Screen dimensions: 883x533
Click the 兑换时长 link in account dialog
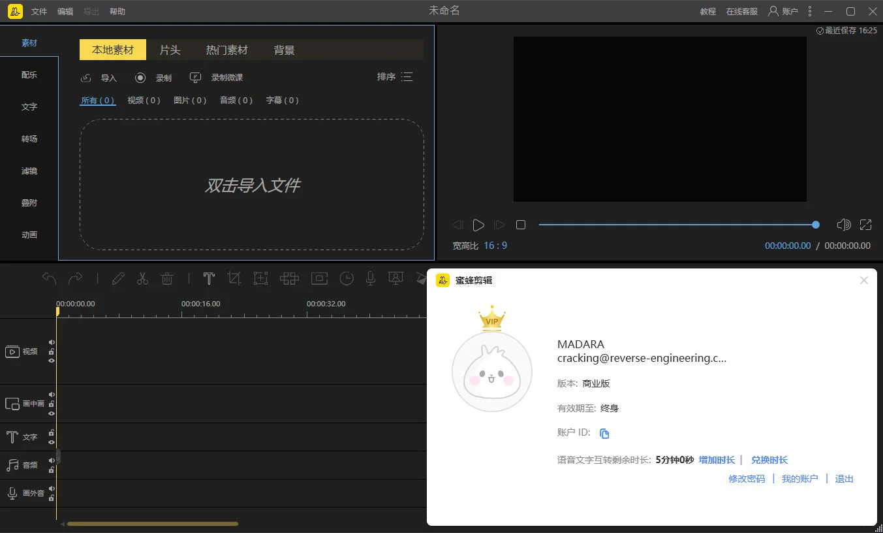[769, 459]
